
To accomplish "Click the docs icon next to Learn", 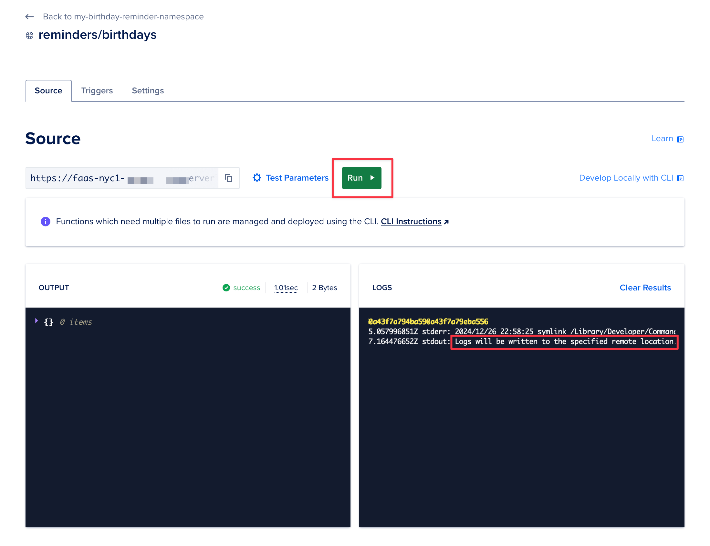I will 680,139.
